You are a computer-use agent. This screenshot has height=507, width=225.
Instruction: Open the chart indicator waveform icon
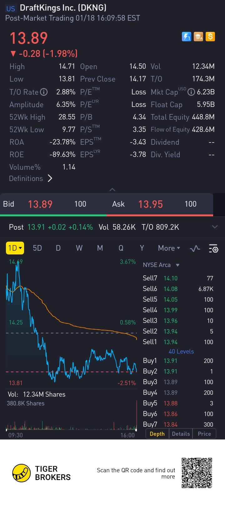pos(195,248)
